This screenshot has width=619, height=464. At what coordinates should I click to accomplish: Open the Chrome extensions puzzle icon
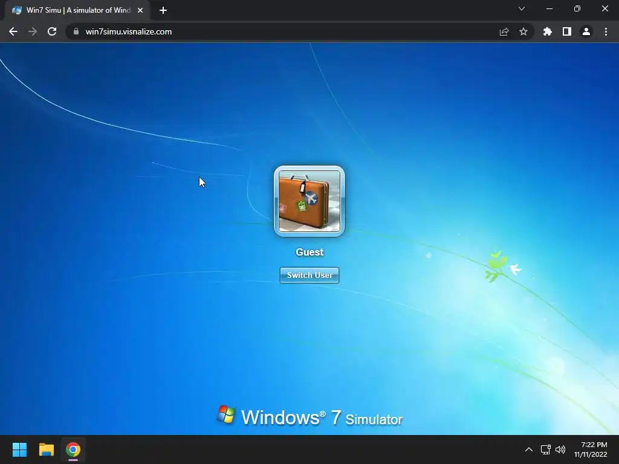click(x=548, y=31)
